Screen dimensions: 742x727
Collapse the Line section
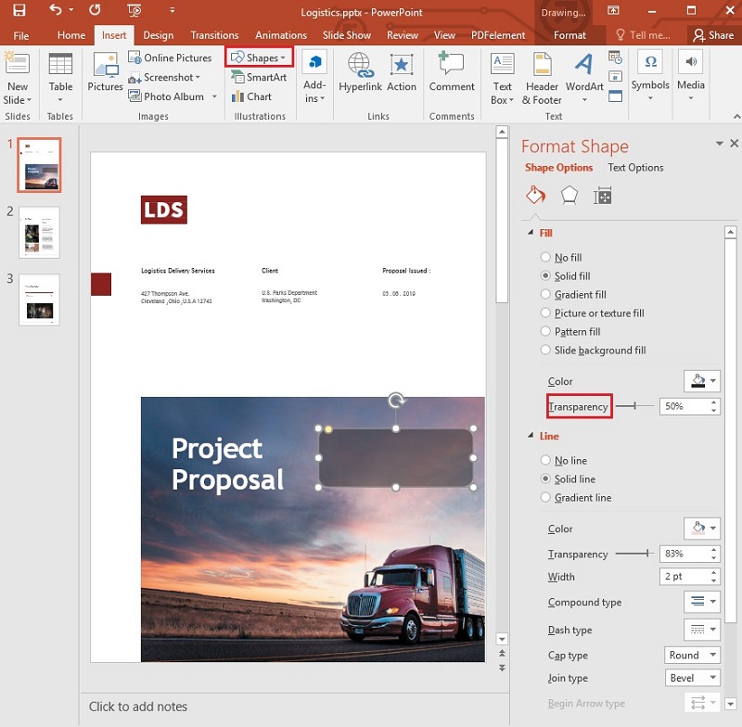point(531,436)
